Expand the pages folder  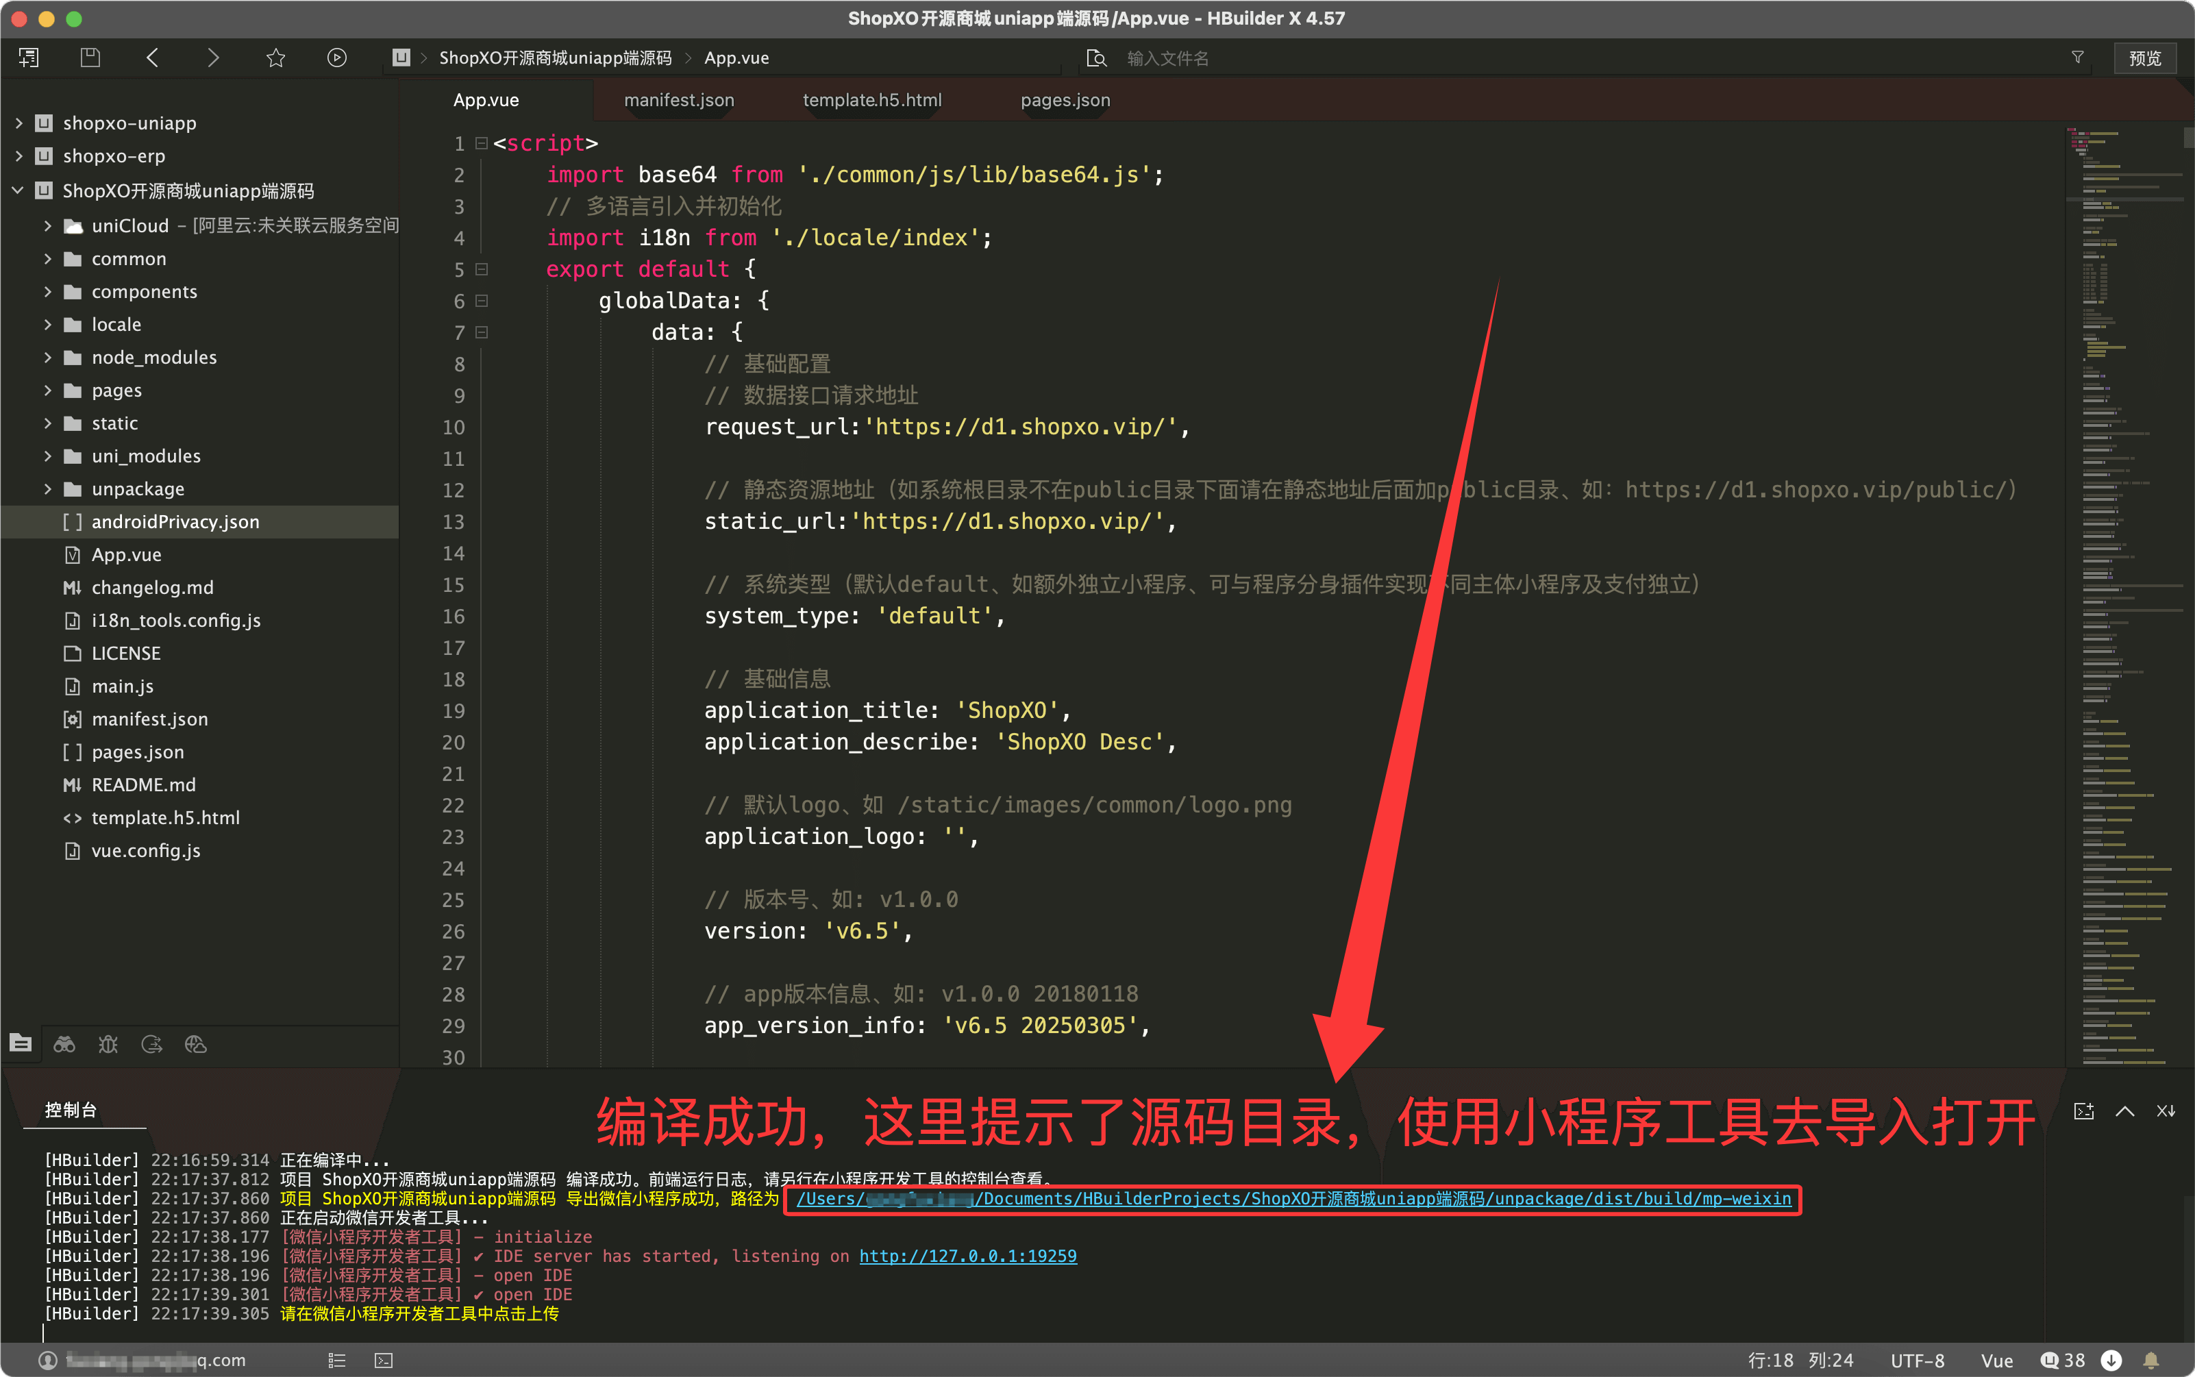pos(47,390)
